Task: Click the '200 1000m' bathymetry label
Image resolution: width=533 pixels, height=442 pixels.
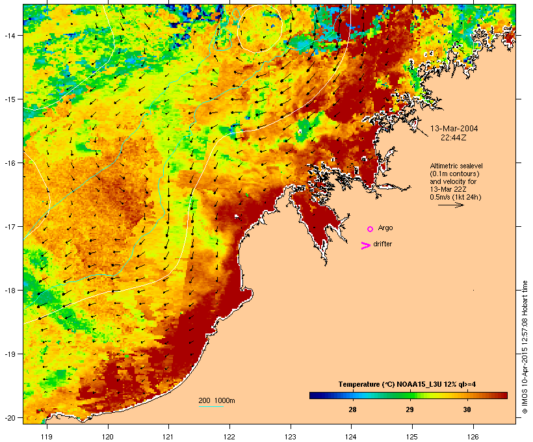Action: coord(216,400)
